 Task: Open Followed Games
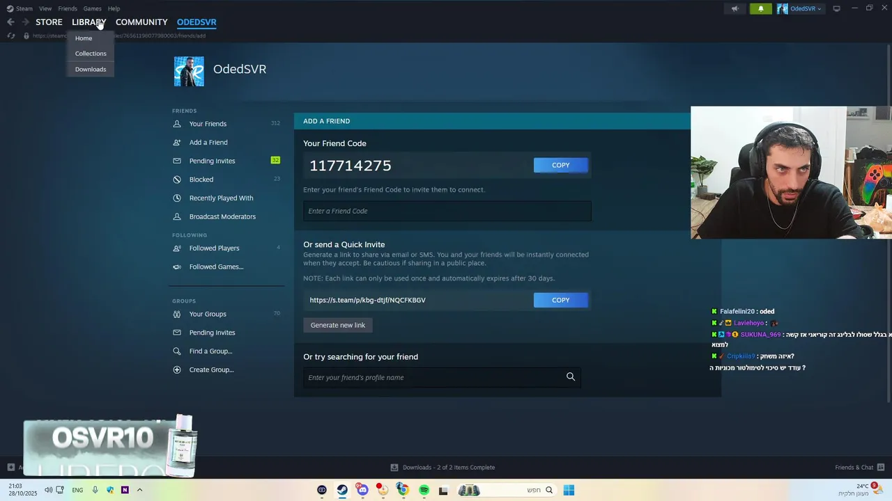pos(216,267)
